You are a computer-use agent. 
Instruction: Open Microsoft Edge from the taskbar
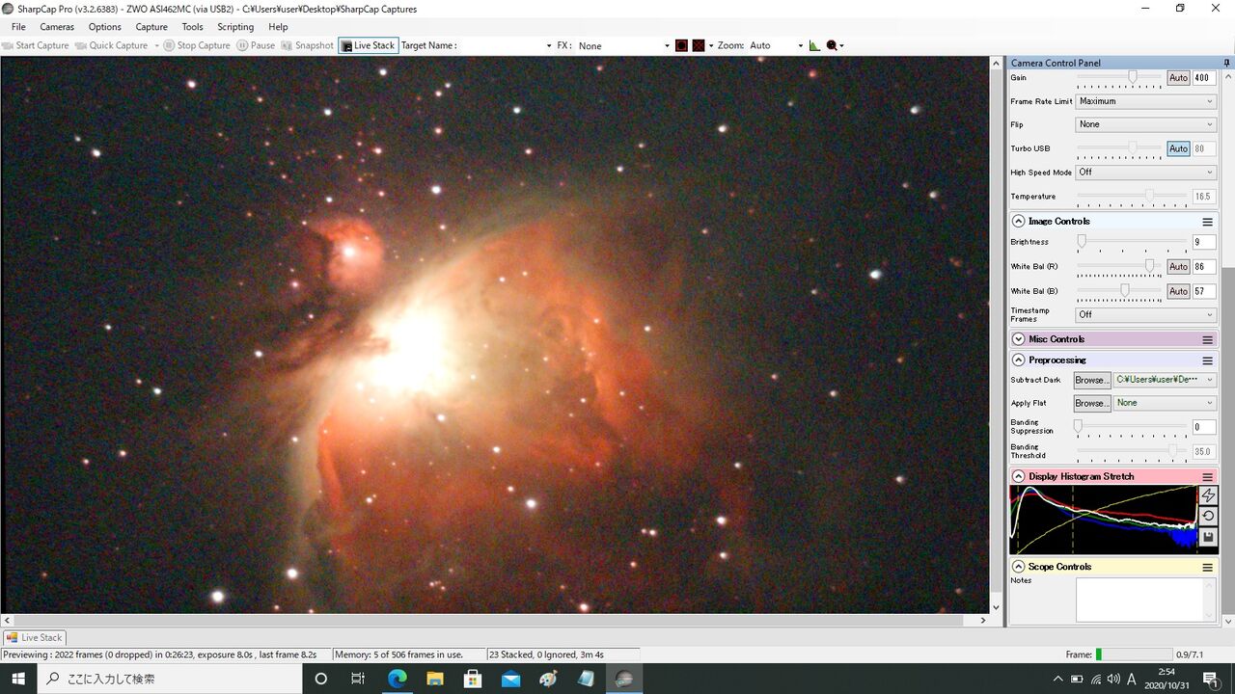tap(397, 679)
